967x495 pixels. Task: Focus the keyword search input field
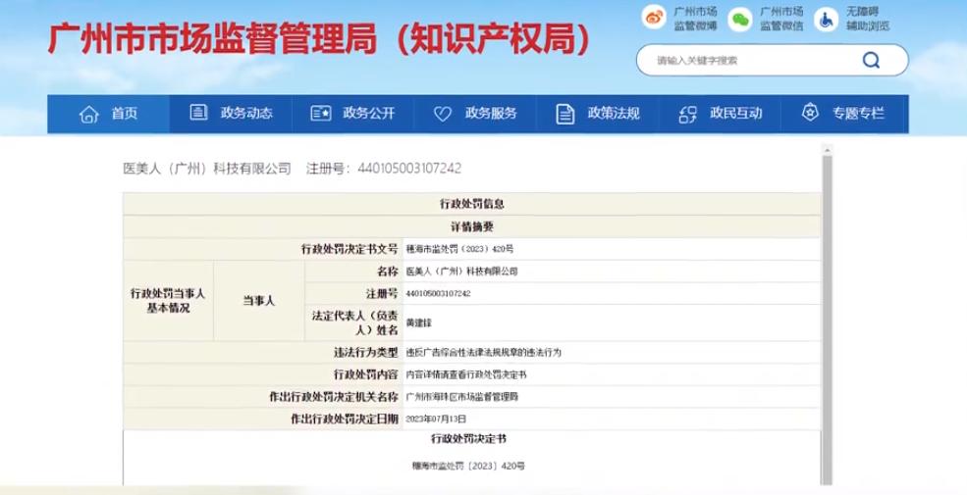click(752, 61)
